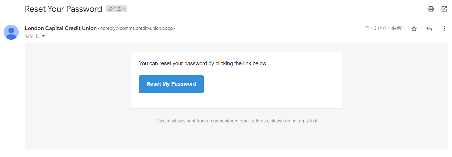Select the sender name London Capital Credit Union
Viewport: 452px width, 157px height.
(61, 28)
